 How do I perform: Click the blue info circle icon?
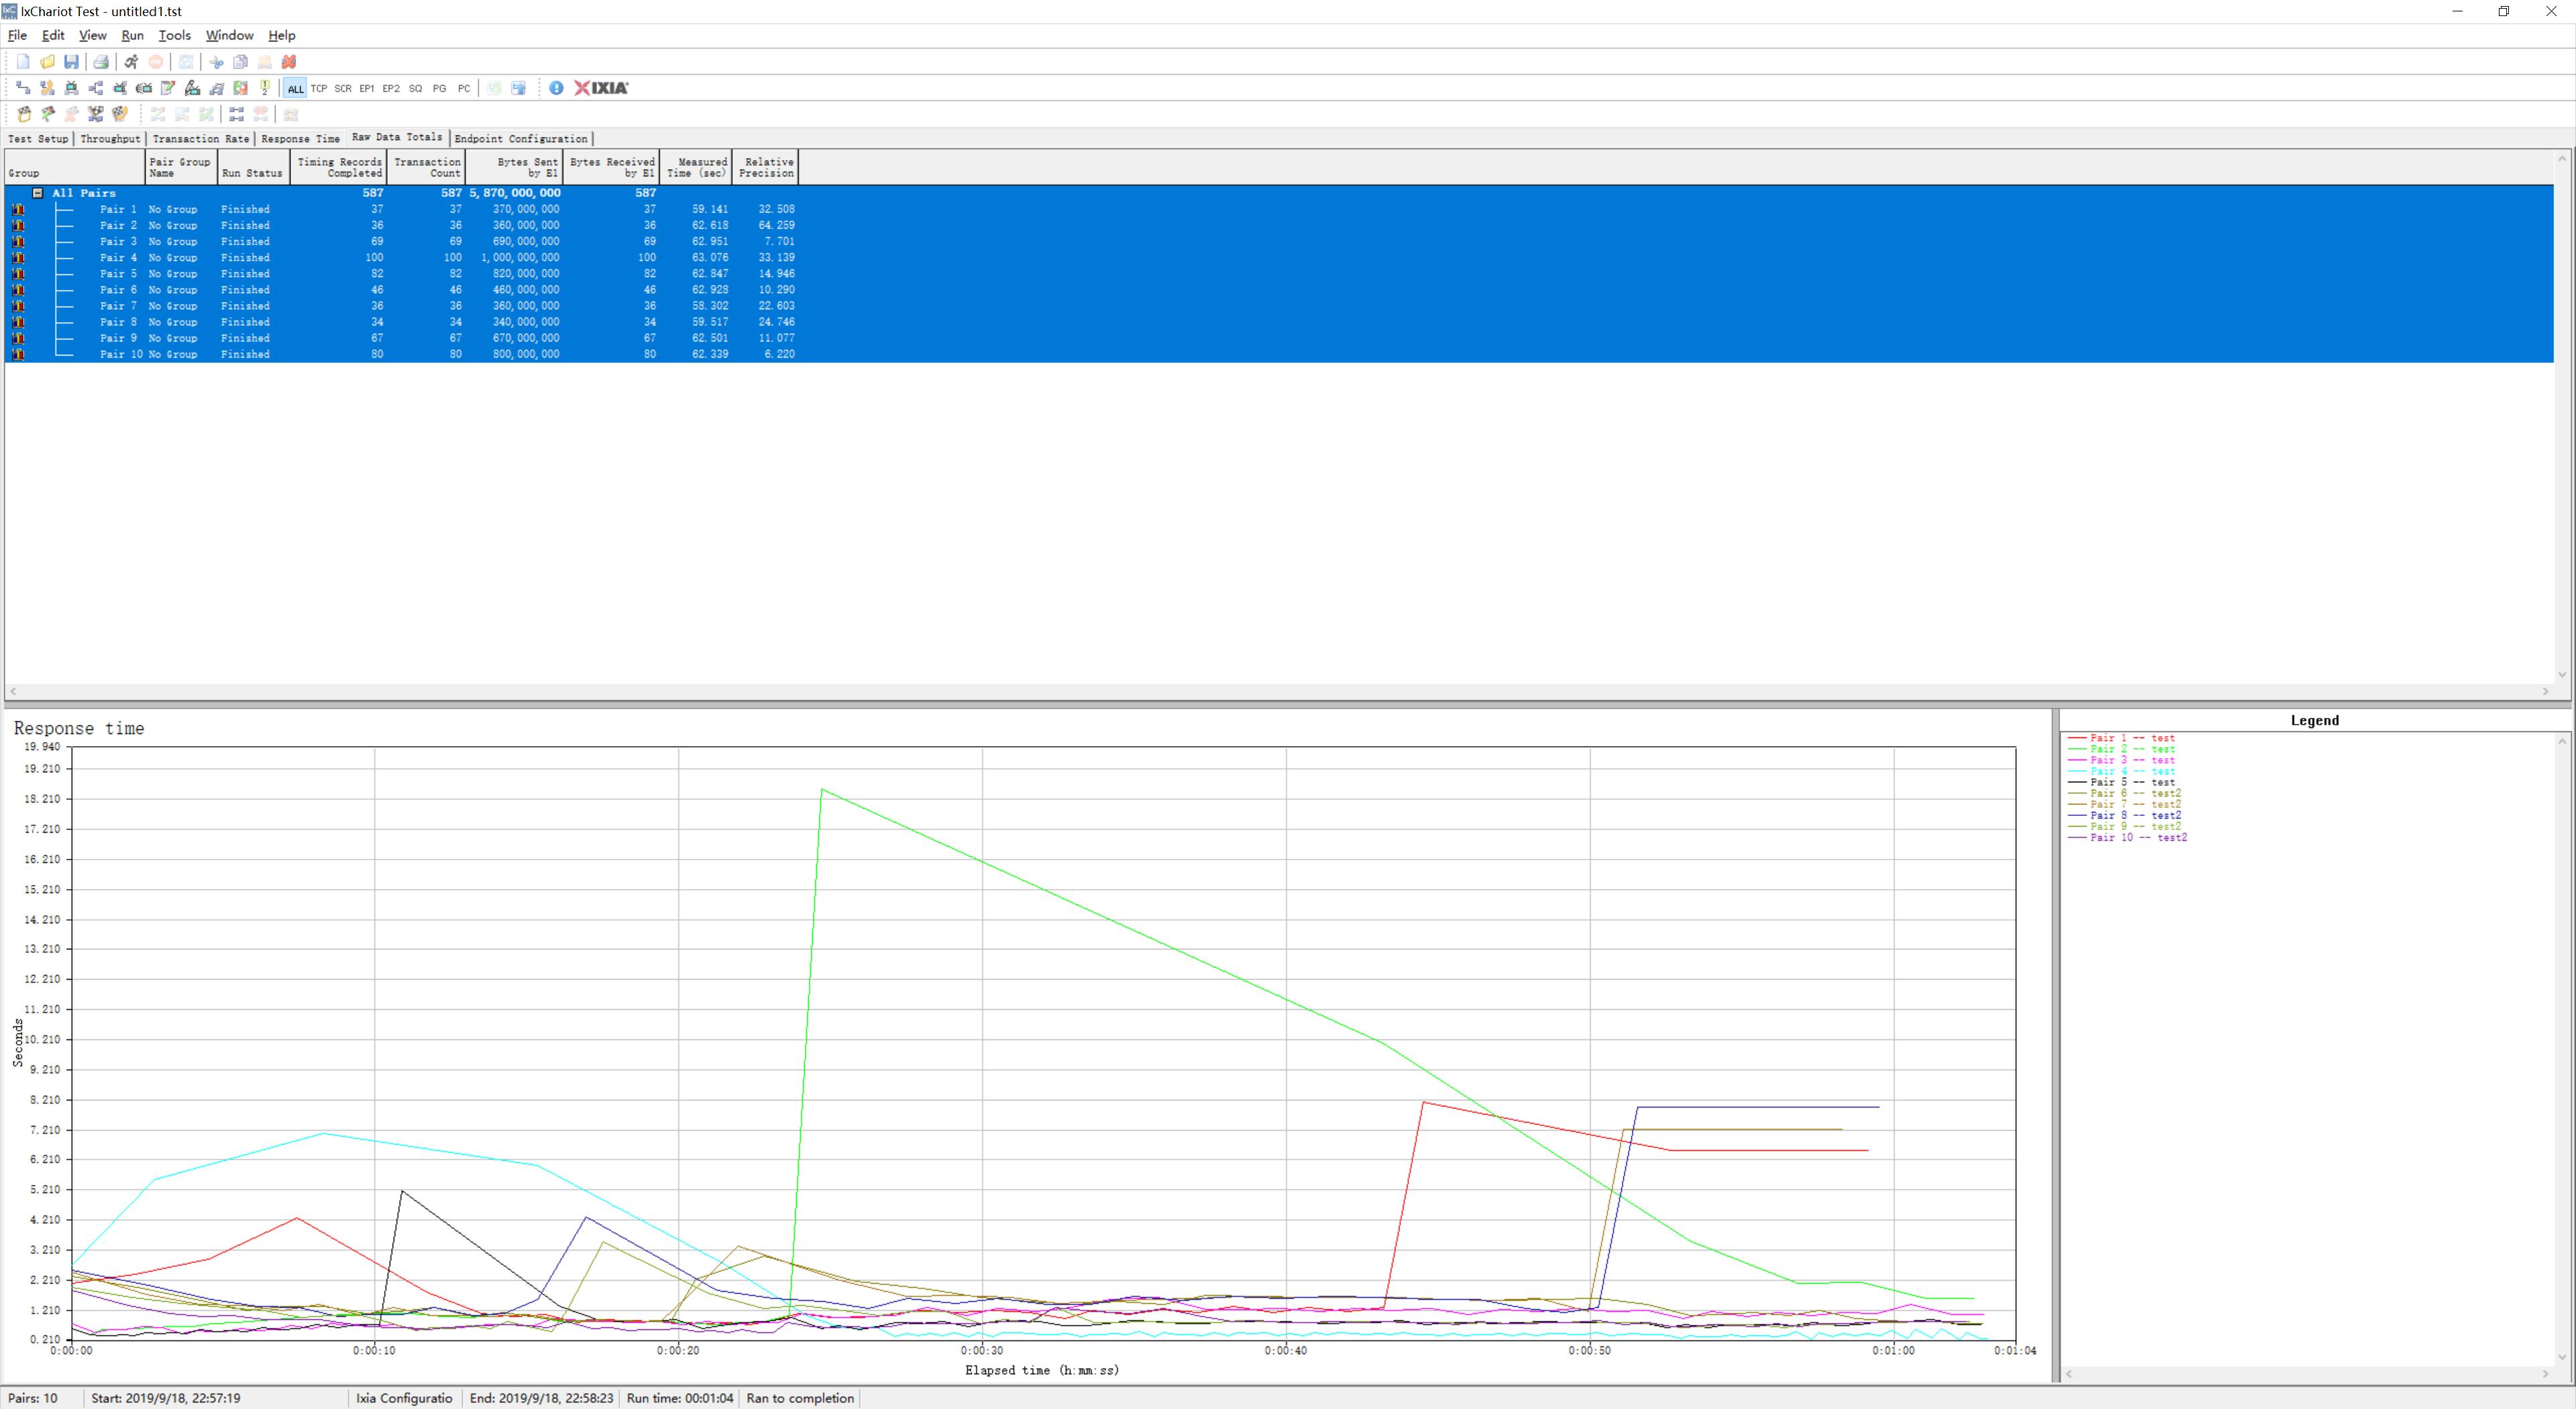tap(556, 88)
